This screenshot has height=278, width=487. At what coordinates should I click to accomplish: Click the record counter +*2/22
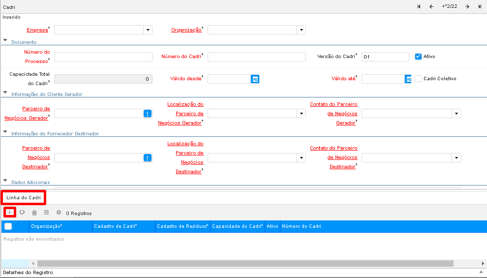click(x=450, y=6)
